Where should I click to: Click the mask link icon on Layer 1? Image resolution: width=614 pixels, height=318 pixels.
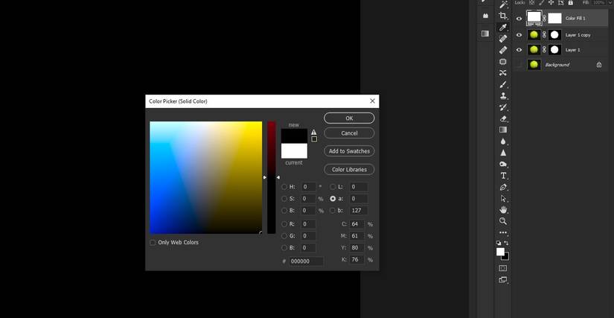[544, 50]
